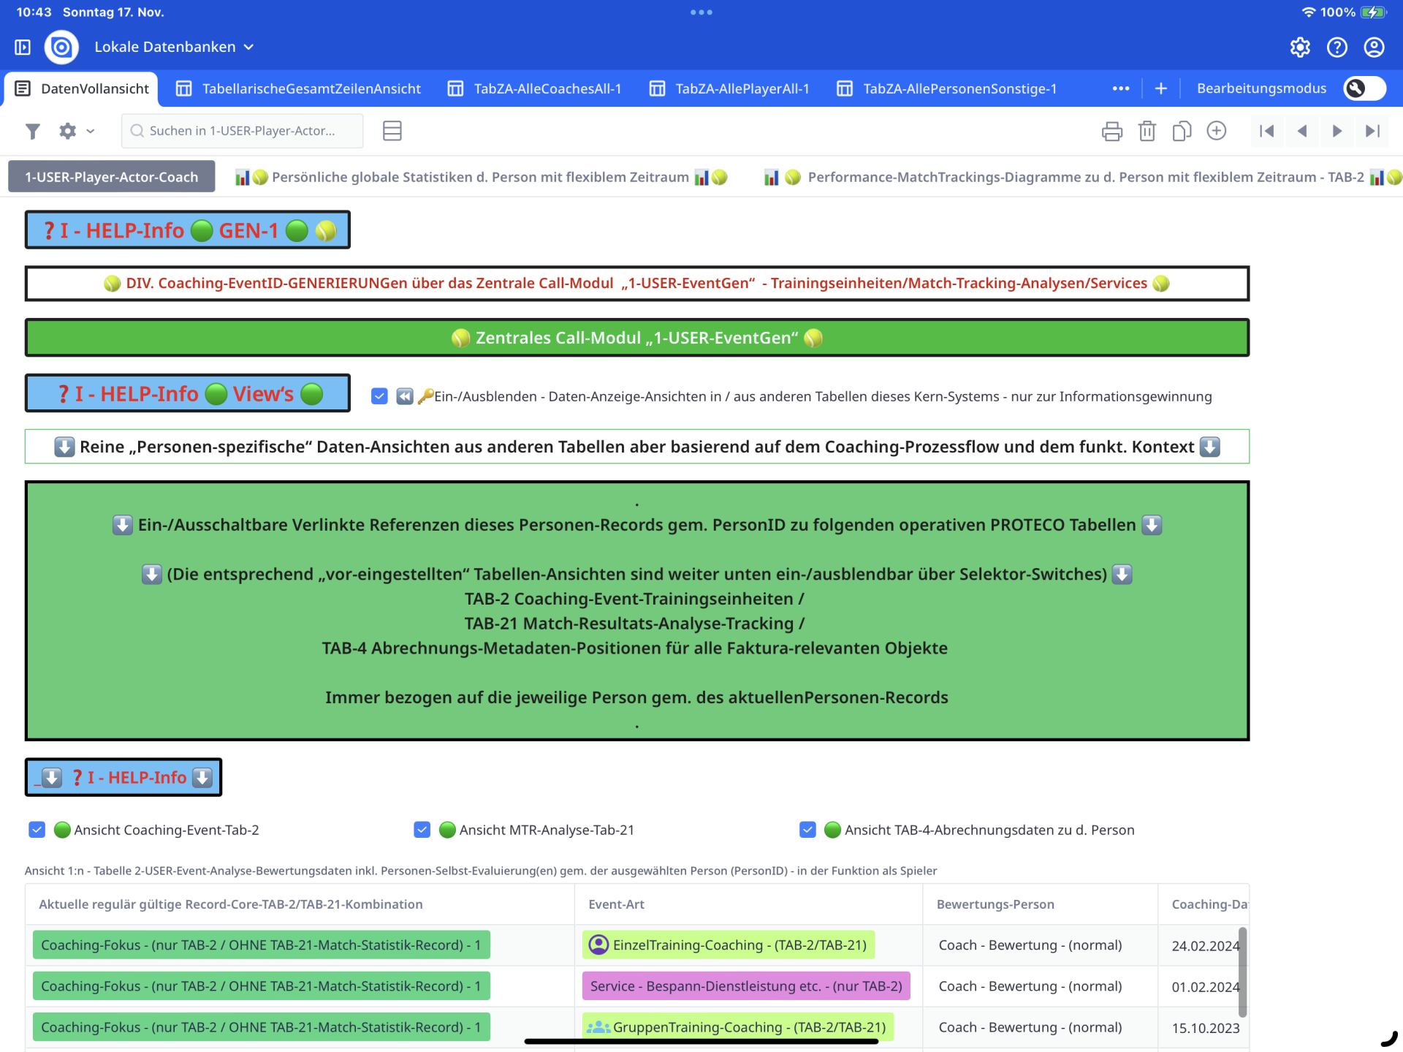Viewport: 1403px width, 1052px height.
Task: Show more tabs via ellipsis
Action: [1120, 88]
